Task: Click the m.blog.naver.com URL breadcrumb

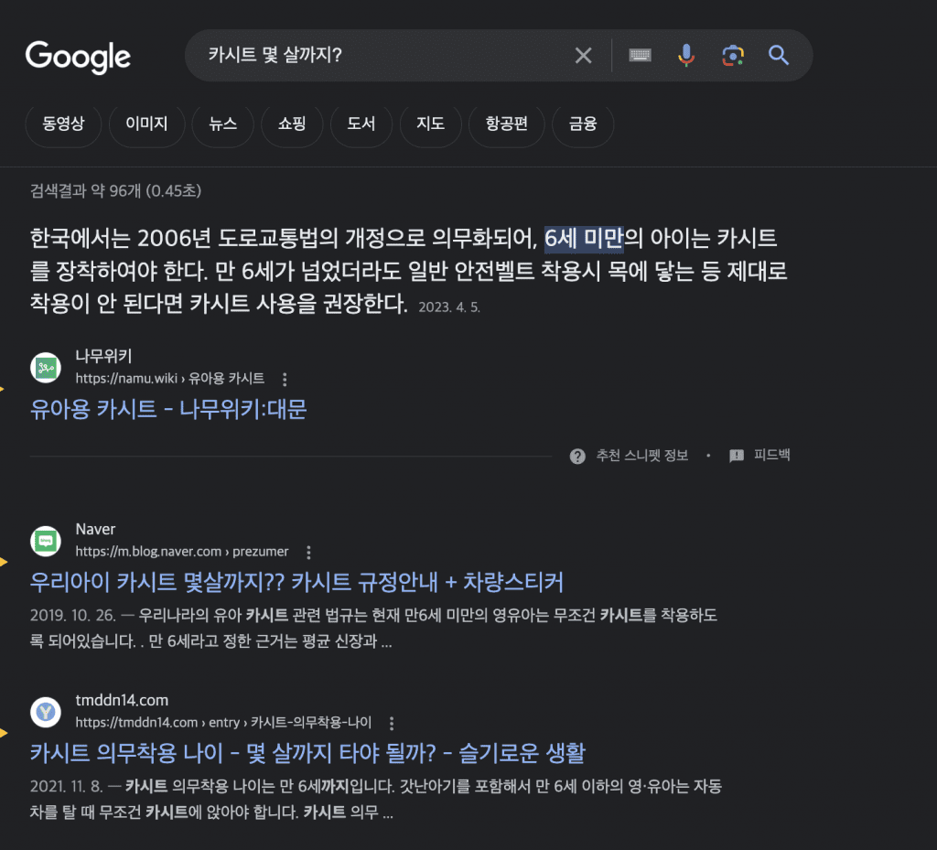Action: point(182,552)
